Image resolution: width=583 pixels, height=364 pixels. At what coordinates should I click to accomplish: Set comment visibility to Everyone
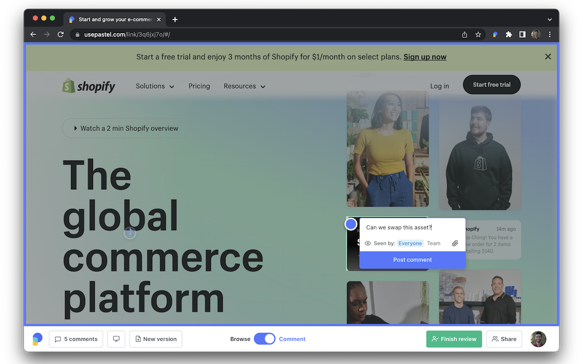click(410, 243)
